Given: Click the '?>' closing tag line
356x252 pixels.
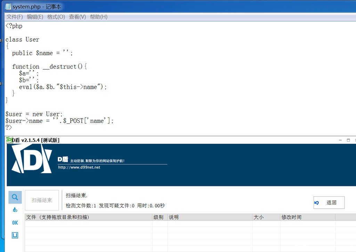Looking at the screenshot, I should (9, 127).
